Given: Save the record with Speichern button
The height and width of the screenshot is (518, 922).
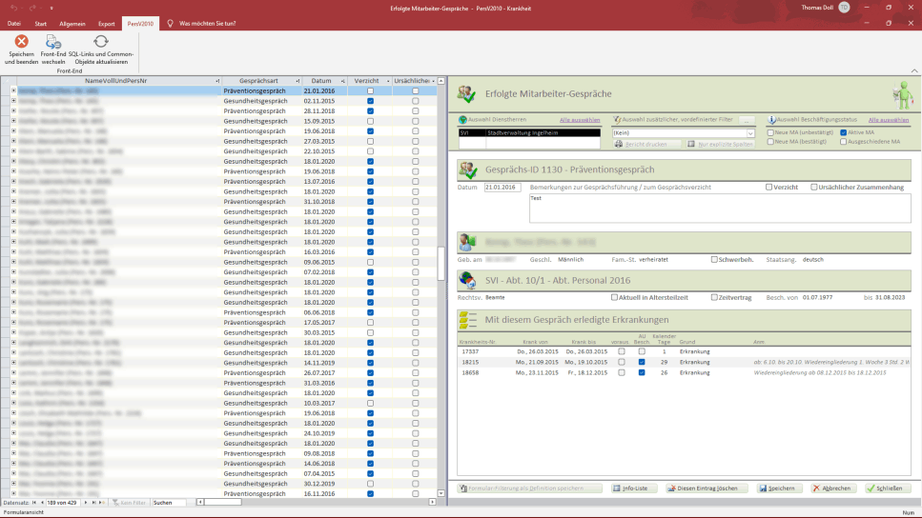Looking at the screenshot, I should pos(779,488).
